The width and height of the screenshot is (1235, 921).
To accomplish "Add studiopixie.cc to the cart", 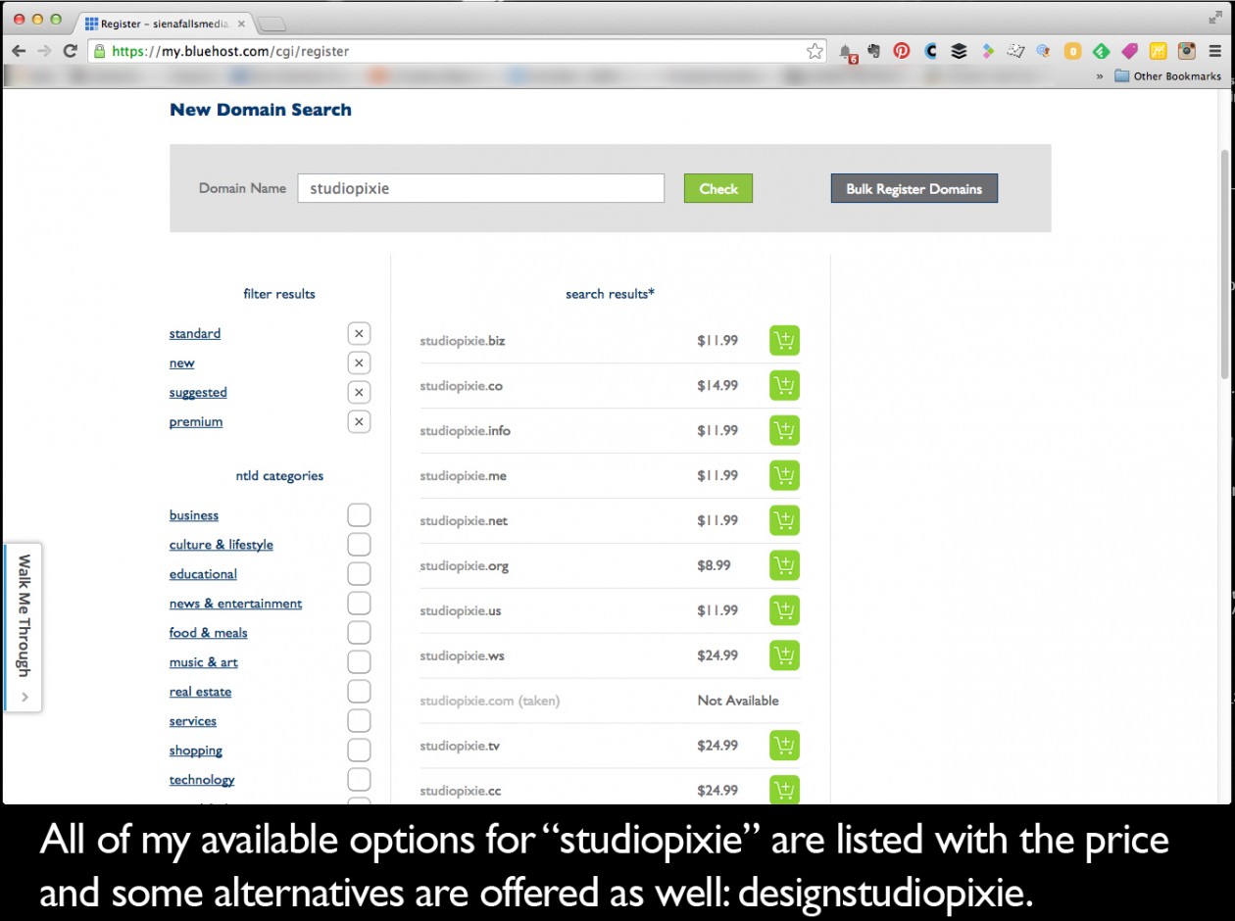I will pyautogui.click(x=784, y=790).
